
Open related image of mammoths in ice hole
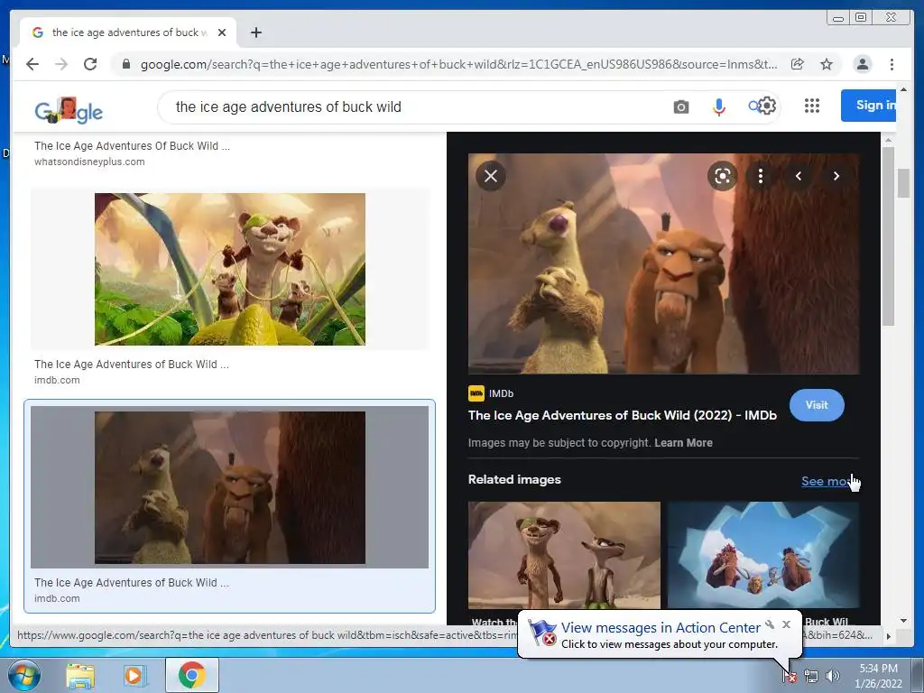tap(763, 555)
